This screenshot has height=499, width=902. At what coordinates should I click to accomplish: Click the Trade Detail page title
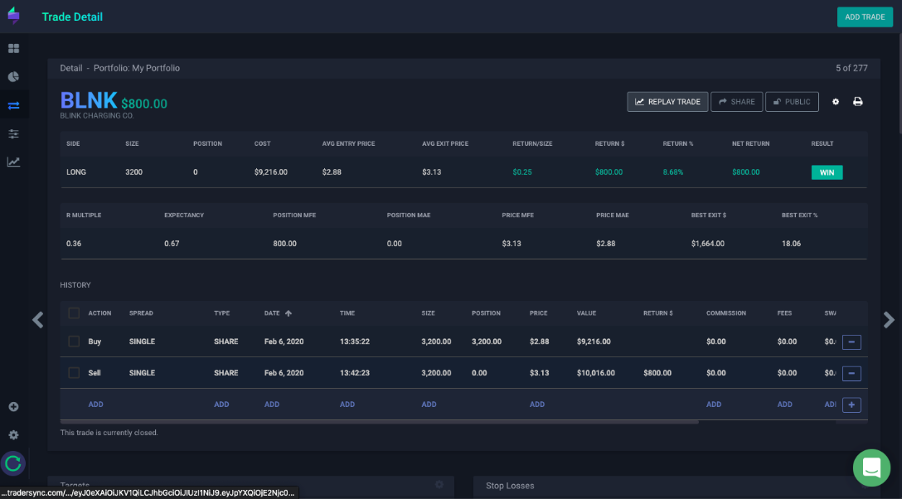[72, 17]
